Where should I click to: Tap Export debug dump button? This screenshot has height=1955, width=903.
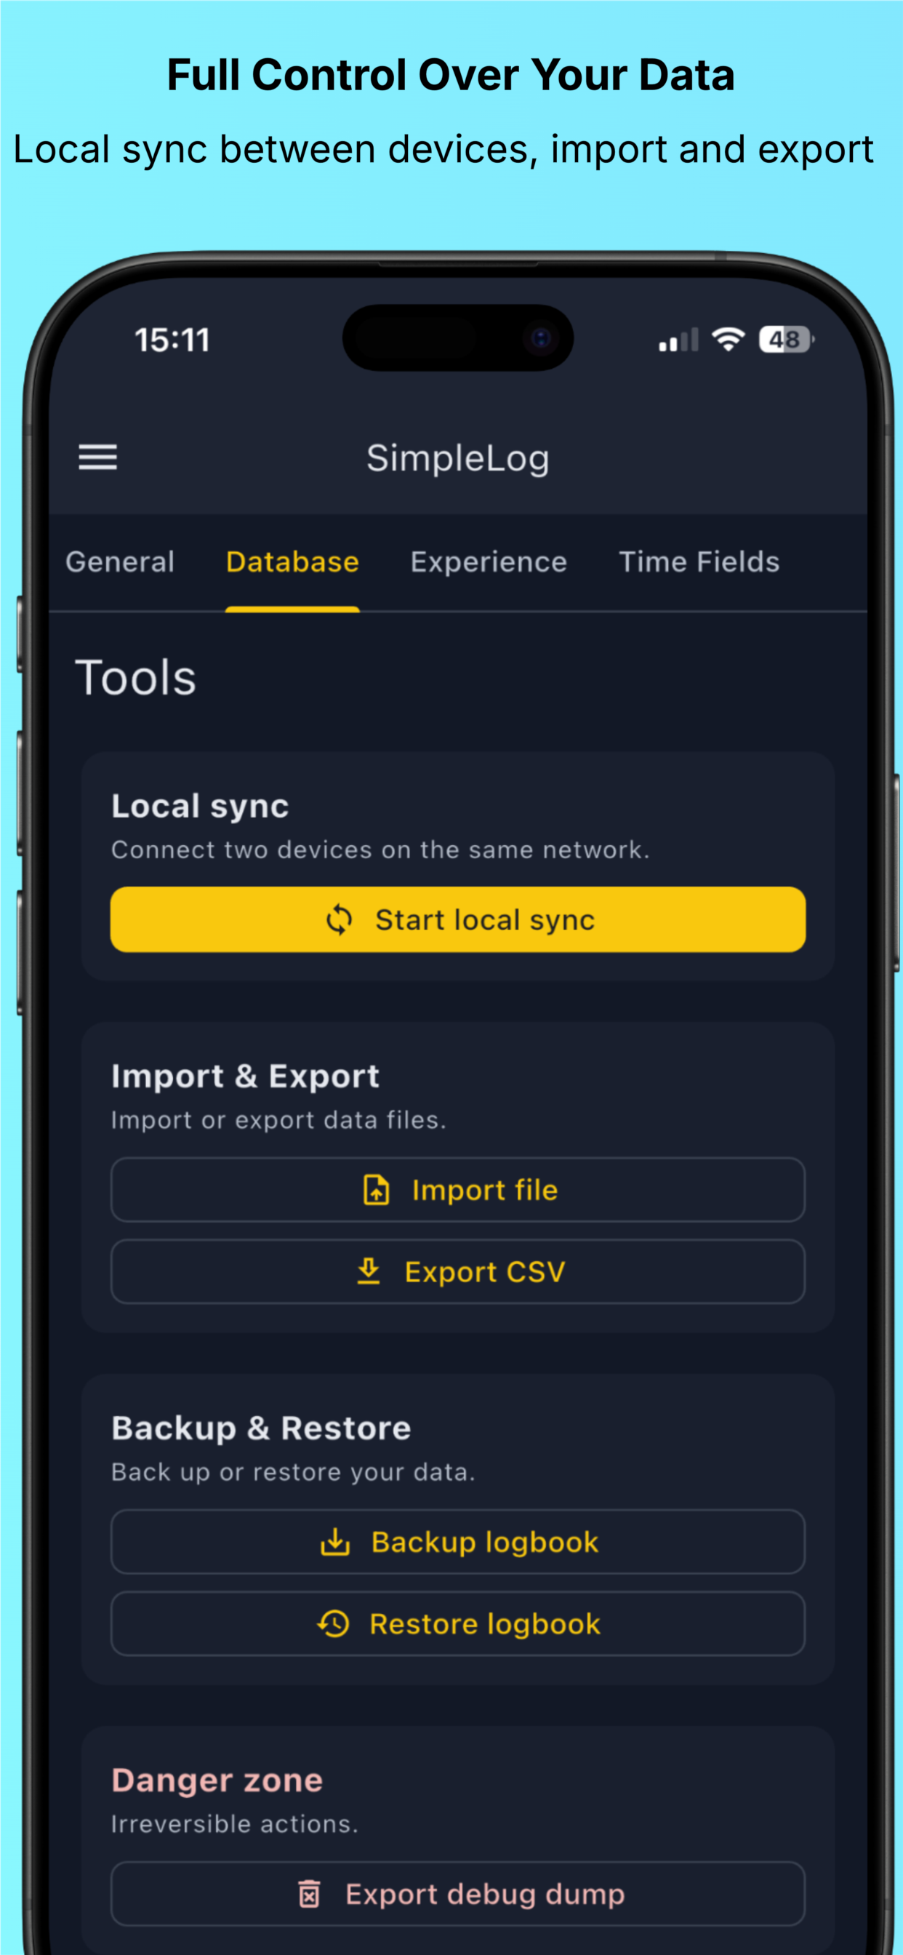pyautogui.click(x=457, y=1893)
